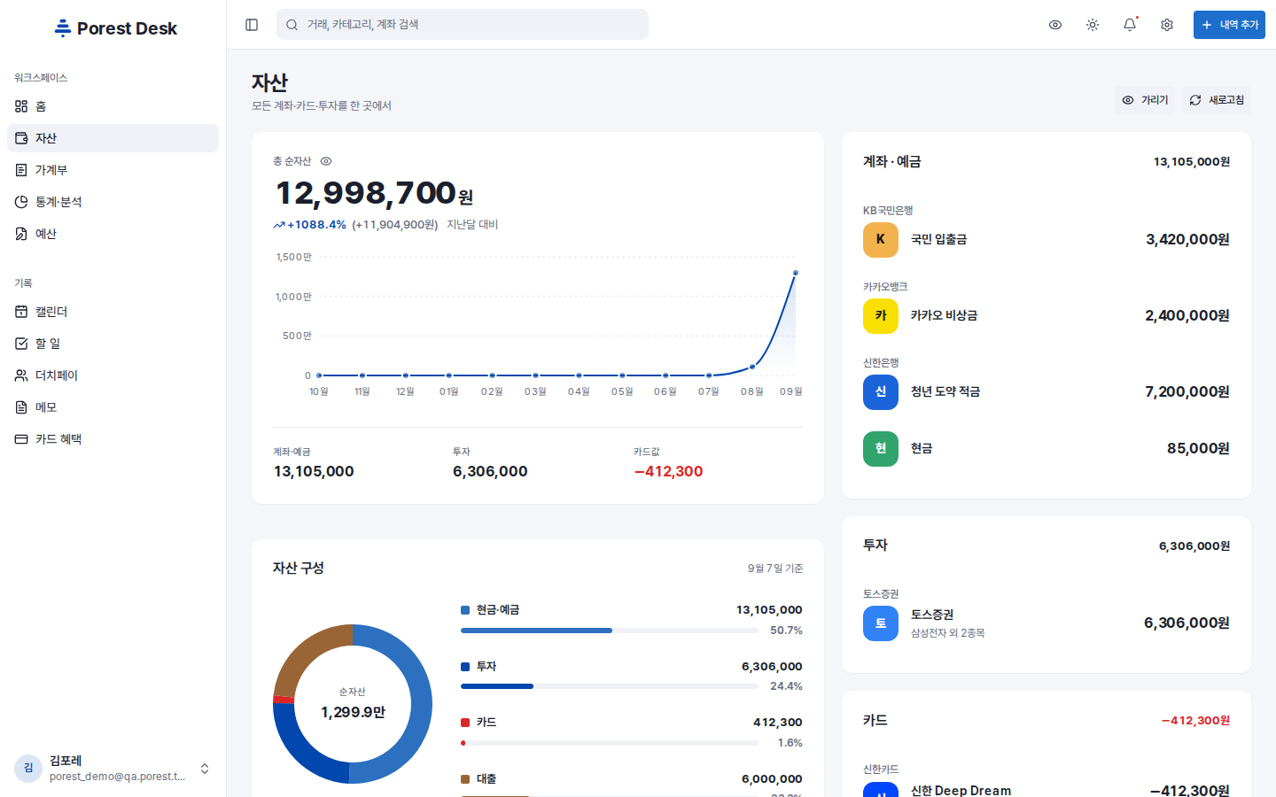Open the 국민 입출금 account row
1276x797 pixels.
point(1046,239)
